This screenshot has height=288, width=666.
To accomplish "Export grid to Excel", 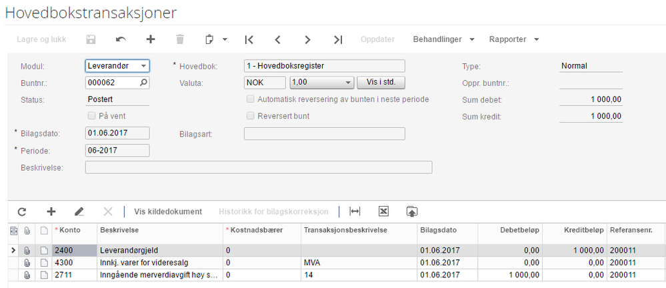I will [x=383, y=211].
